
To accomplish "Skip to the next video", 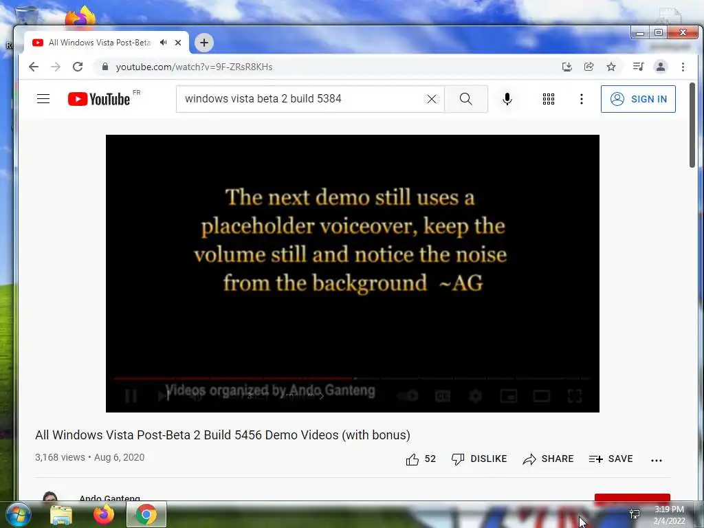I will click(164, 395).
